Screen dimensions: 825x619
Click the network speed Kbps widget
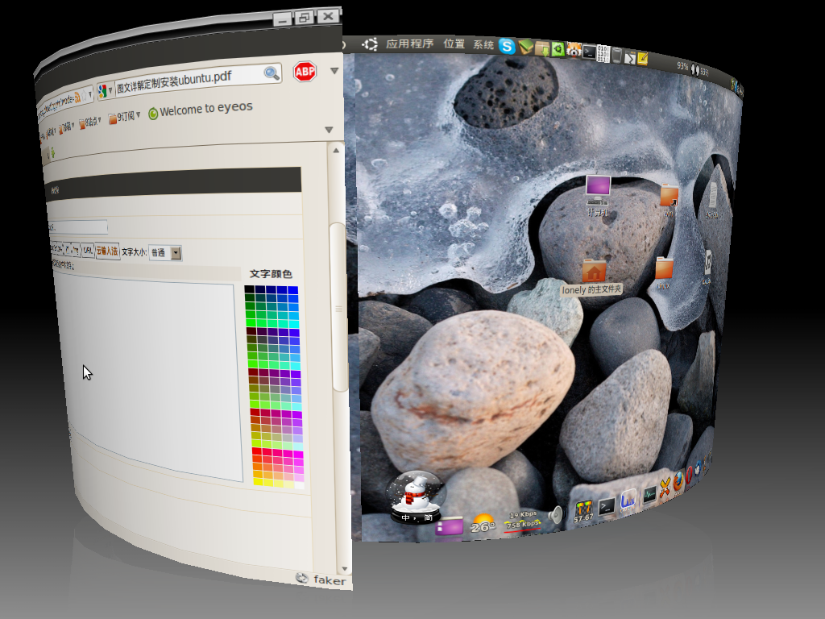coord(523,520)
